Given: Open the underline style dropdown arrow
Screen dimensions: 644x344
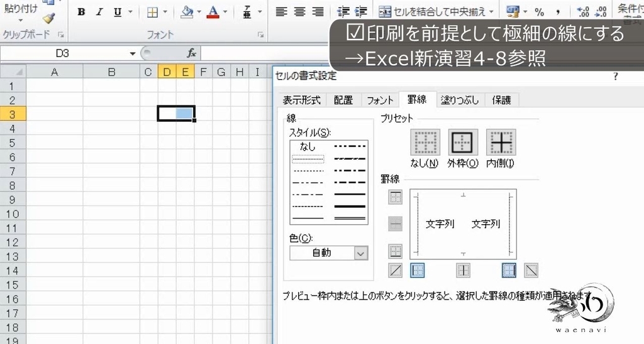Looking at the screenshot, I should click(130, 12).
